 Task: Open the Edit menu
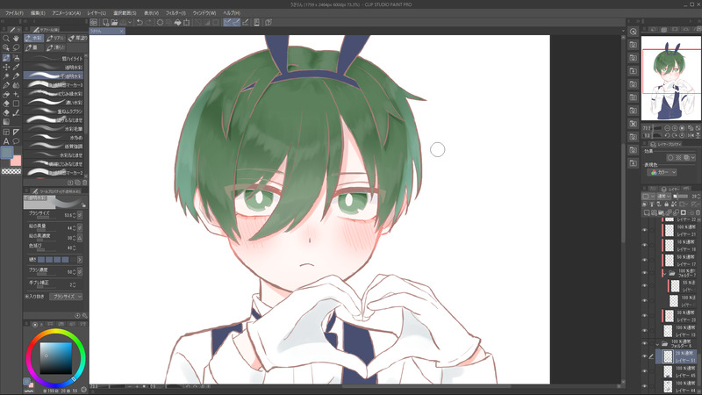point(38,13)
